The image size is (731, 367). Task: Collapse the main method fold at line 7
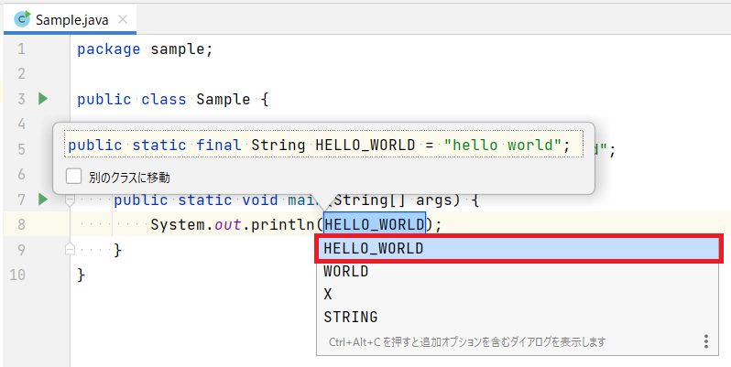(x=70, y=200)
